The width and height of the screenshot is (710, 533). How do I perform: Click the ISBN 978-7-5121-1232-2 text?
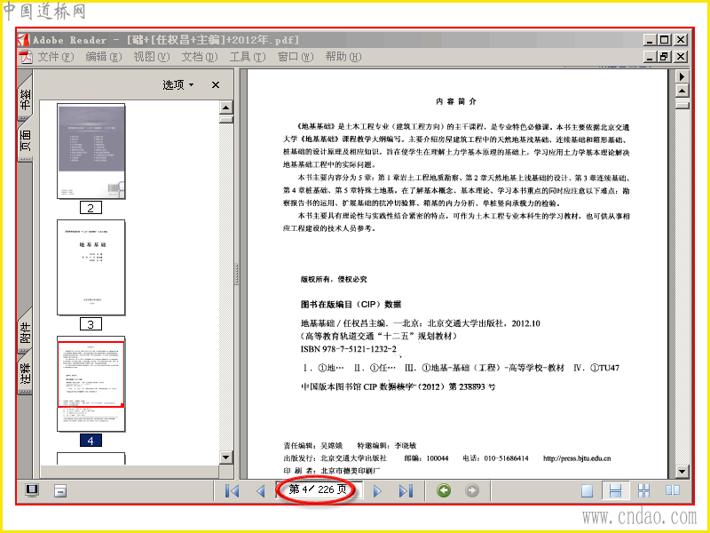[349, 349]
